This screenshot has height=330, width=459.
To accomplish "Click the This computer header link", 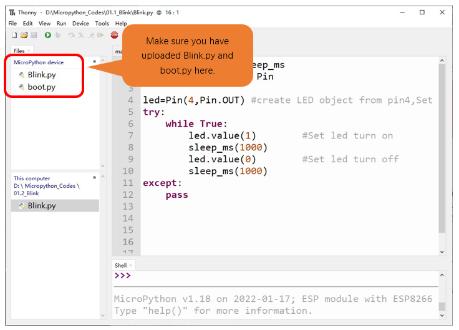I will [x=32, y=178].
